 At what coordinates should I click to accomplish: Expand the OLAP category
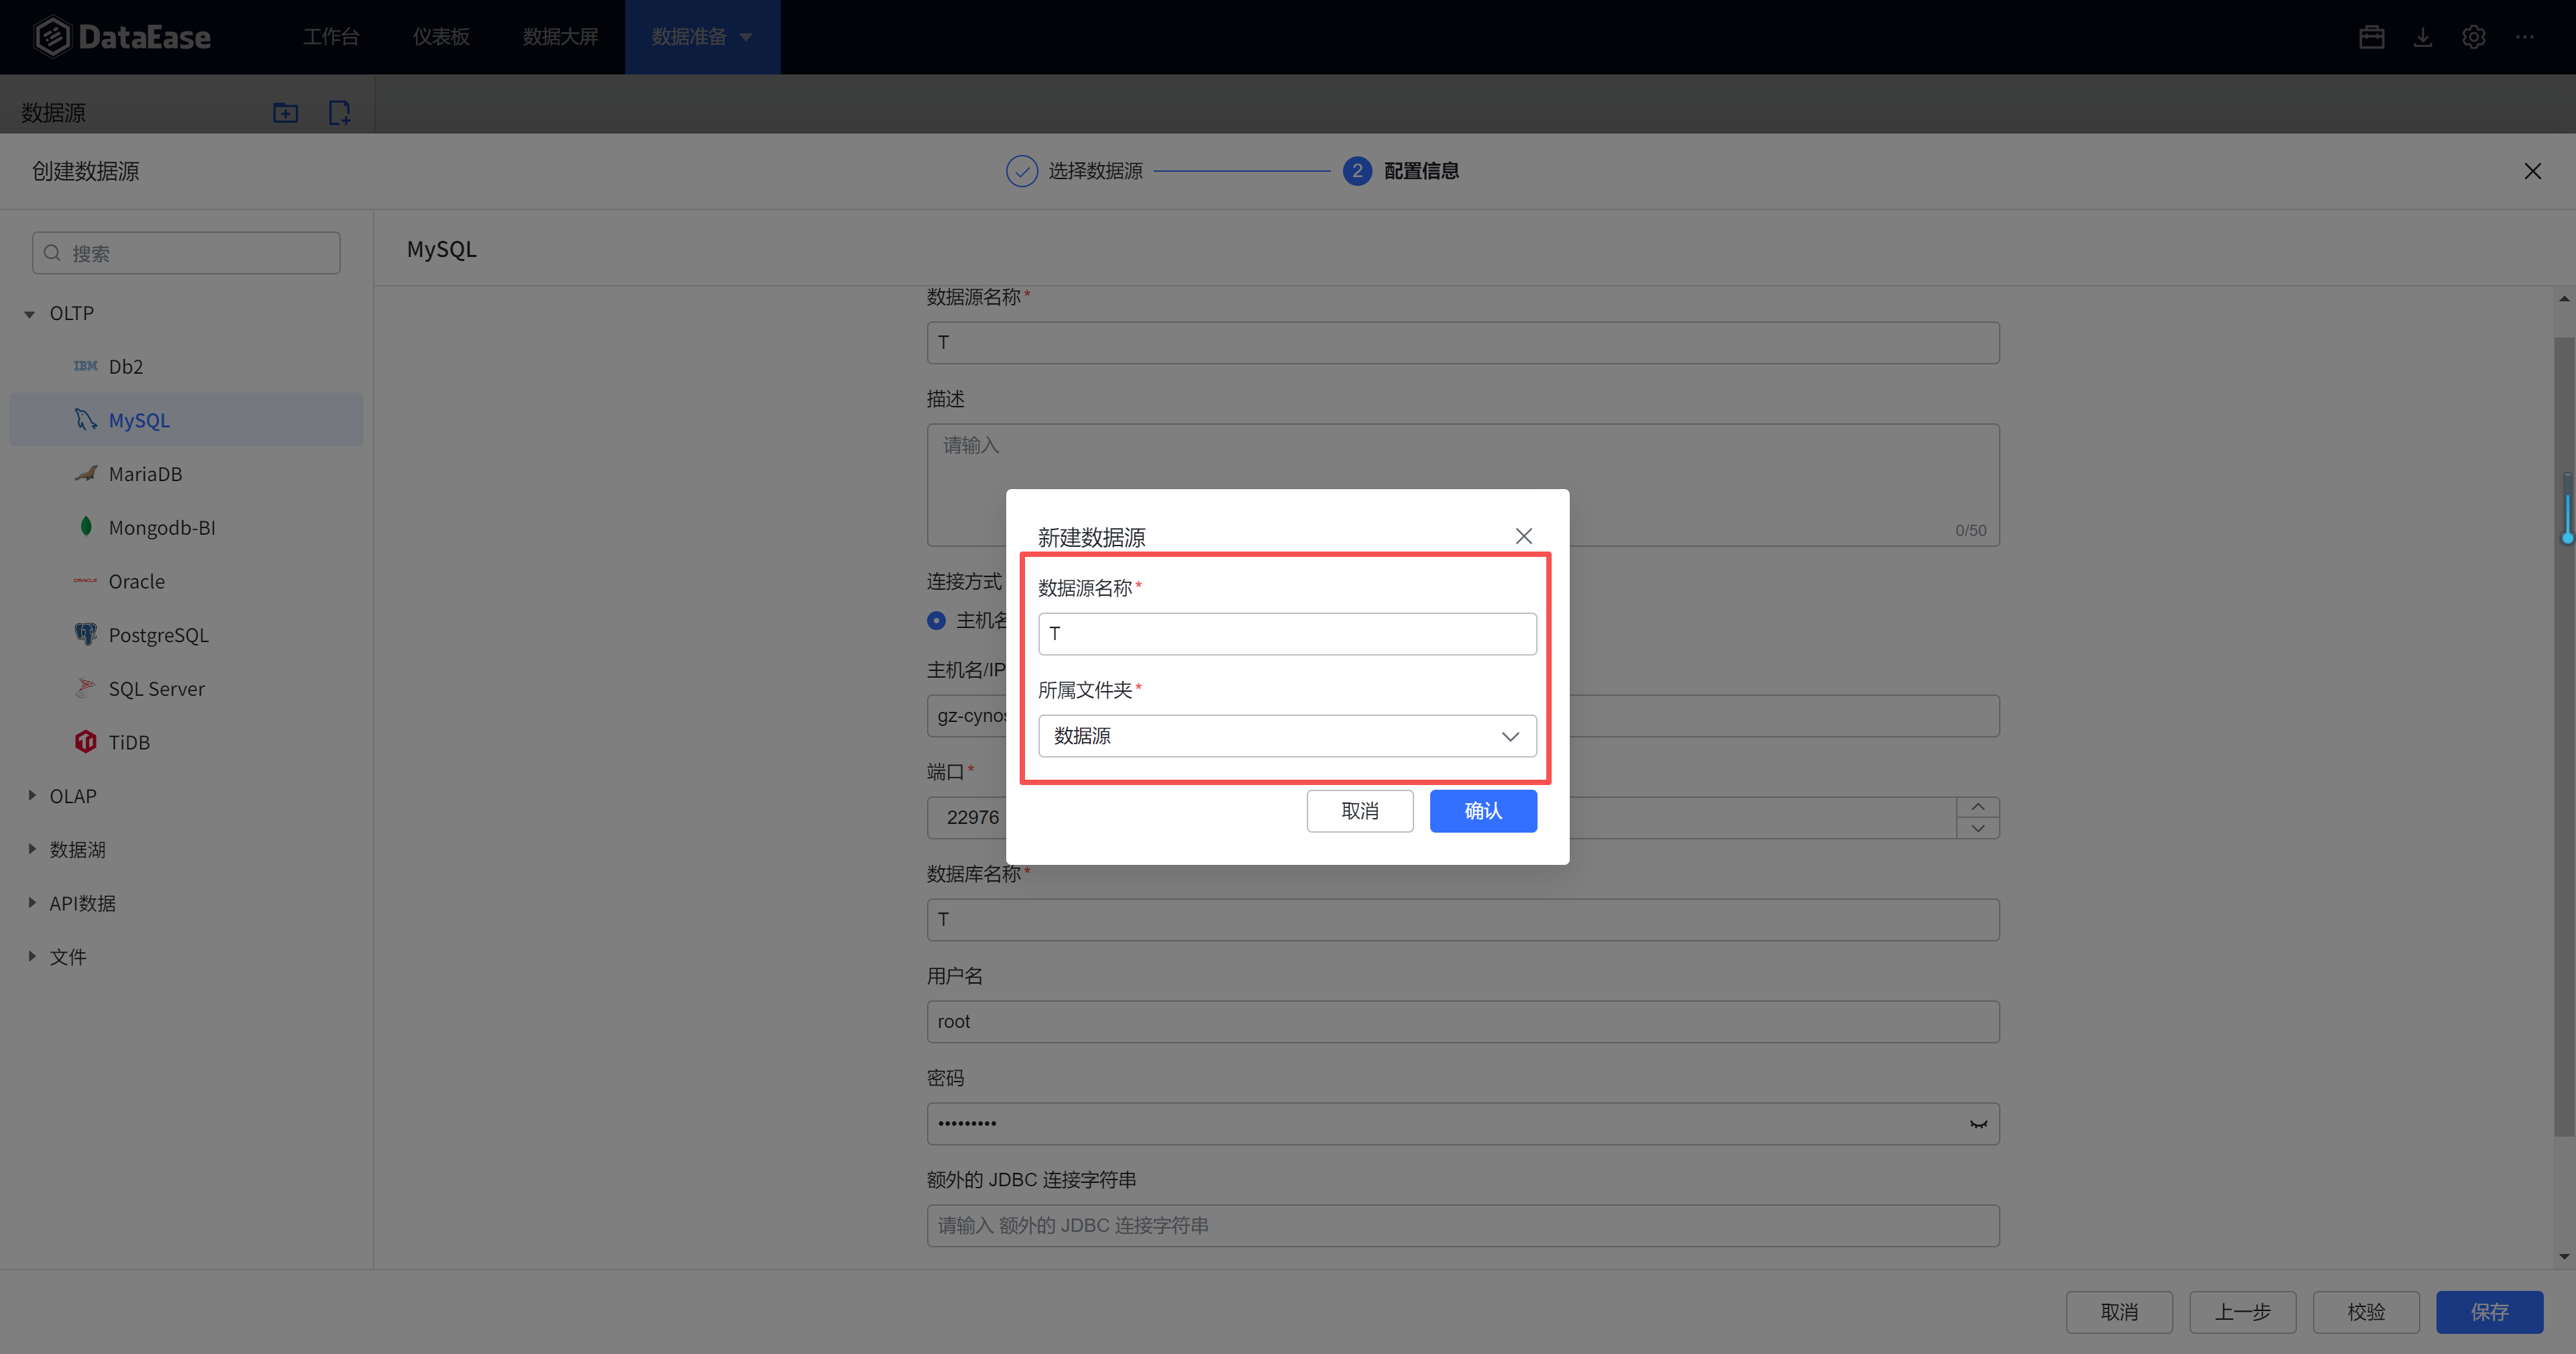pos(32,796)
